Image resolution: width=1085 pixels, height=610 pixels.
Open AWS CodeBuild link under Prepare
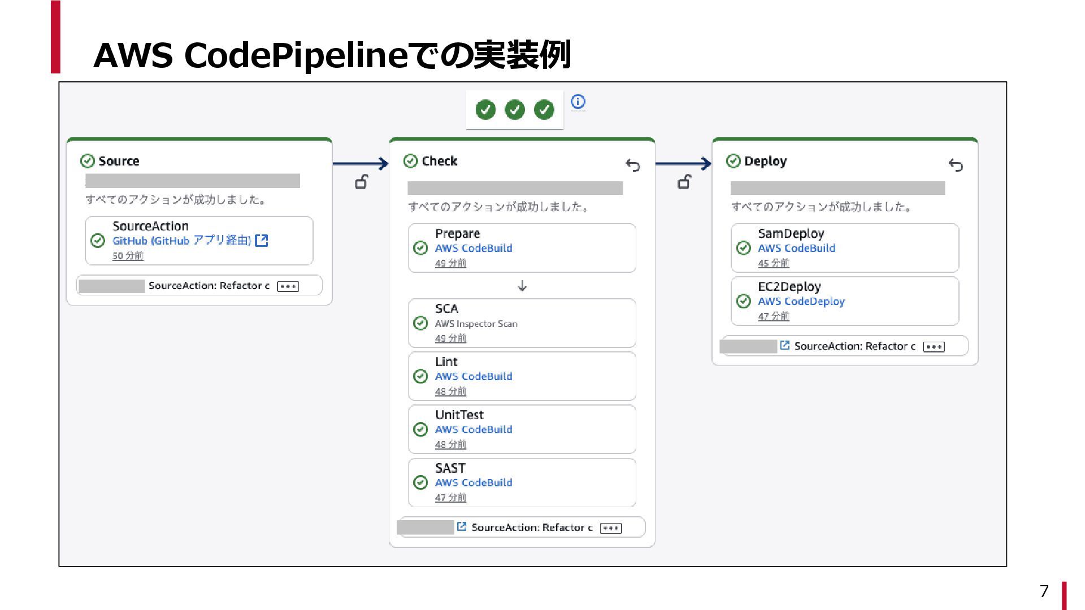coord(474,248)
